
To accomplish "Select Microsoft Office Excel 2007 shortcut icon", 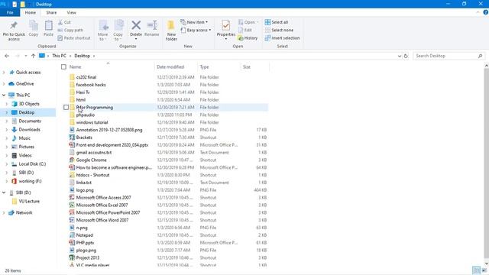I will [x=72, y=205].
